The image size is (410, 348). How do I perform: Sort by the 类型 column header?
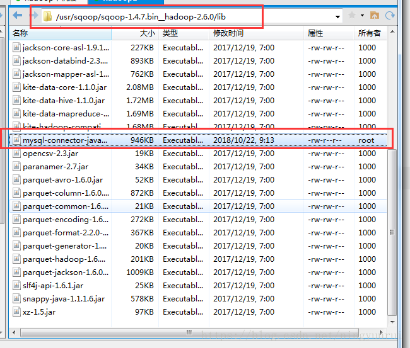[184, 33]
